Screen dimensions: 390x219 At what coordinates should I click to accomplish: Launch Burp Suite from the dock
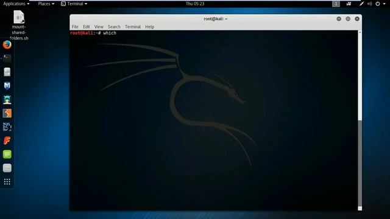[7, 113]
